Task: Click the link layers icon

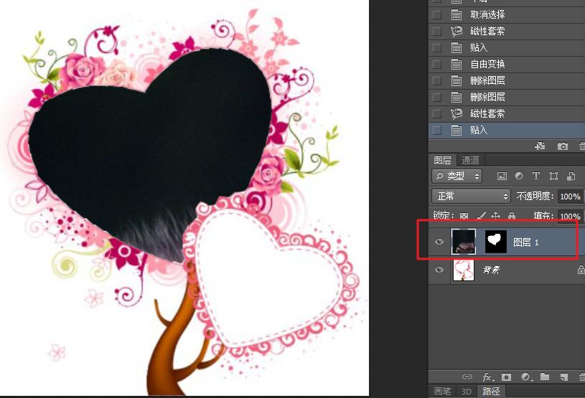Action: point(467,376)
